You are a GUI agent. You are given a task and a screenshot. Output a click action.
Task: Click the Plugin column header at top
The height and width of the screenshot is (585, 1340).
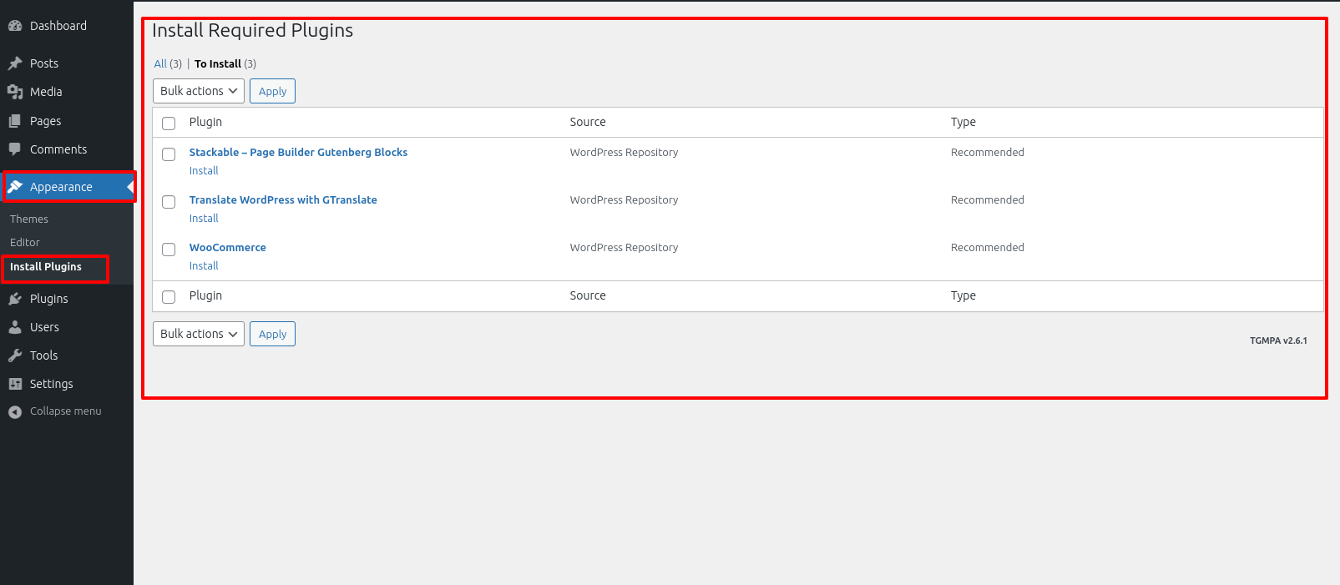click(x=205, y=122)
